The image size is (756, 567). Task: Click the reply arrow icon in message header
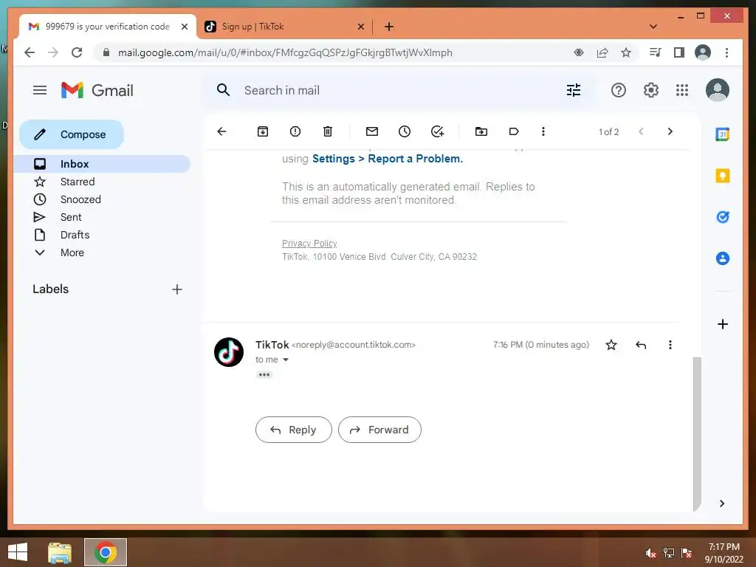(x=641, y=345)
